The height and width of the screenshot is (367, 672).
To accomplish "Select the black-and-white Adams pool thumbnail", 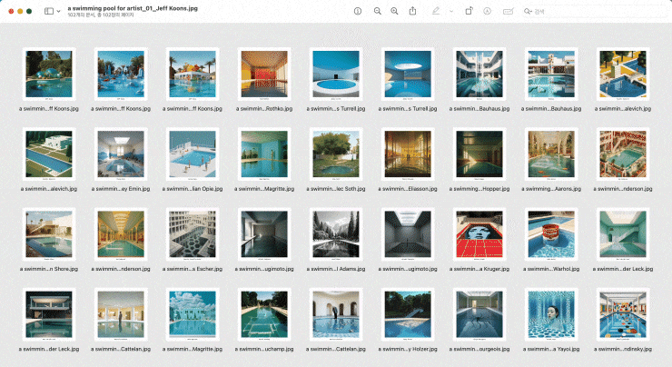I will tap(335, 234).
